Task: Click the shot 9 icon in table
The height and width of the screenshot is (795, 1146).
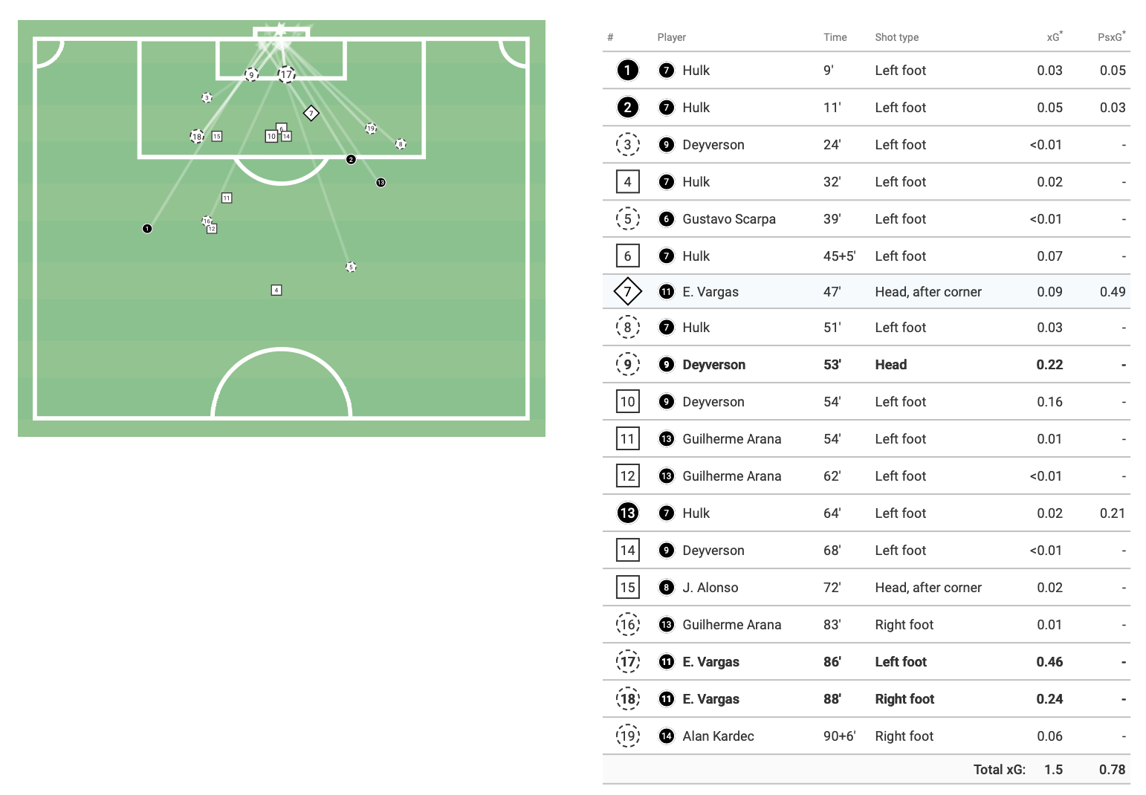Action: (x=628, y=365)
